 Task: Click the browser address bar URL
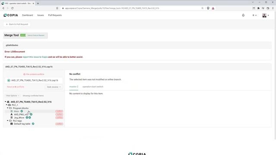pos(112,8)
